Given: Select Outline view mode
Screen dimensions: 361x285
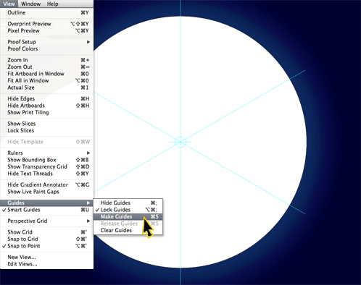Looking at the screenshot, I should click(x=46, y=12).
